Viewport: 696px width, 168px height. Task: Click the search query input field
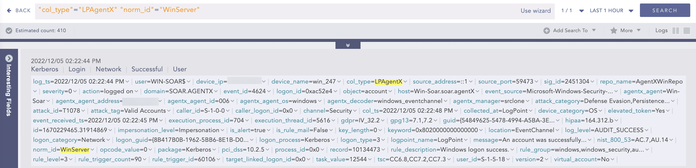tap(270, 11)
